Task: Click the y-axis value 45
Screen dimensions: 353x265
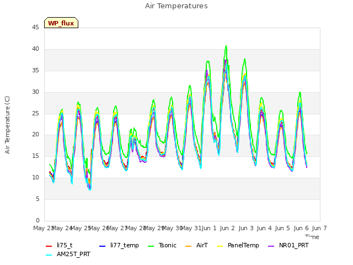Action: pyautogui.click(x=35, y=28)
